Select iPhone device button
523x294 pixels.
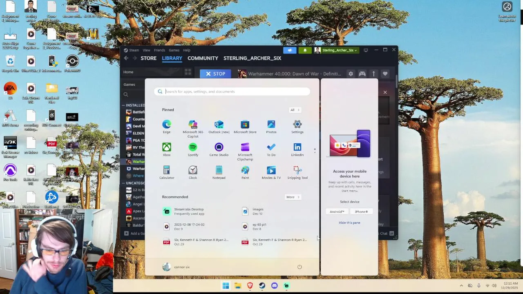coord(361,212)
